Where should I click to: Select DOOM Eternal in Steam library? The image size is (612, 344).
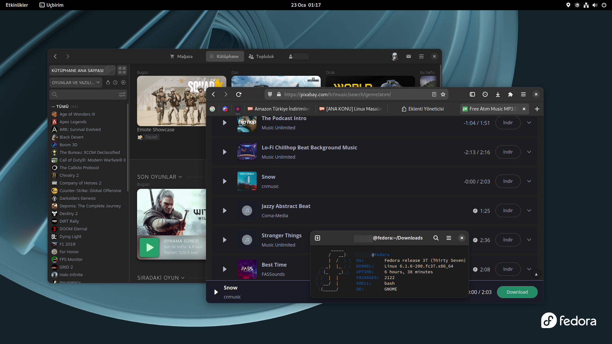coord(73,229)
